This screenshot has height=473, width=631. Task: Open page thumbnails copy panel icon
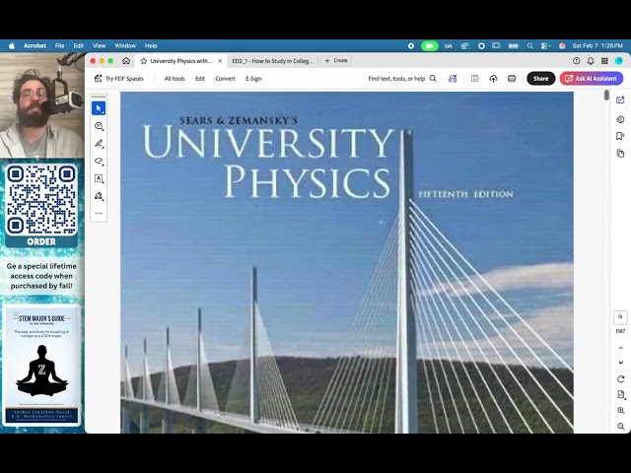[x=620, y=154]
